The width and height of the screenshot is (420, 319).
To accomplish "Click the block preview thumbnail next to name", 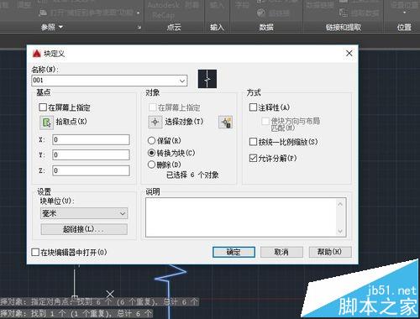I will click(207, 79).
